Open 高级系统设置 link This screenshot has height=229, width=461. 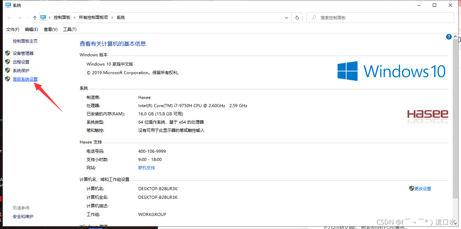click(x=25, y=79)
